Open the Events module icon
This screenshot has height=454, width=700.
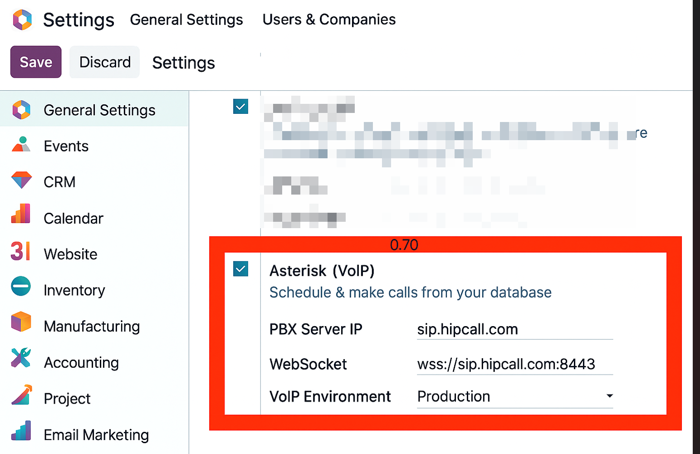21,144
